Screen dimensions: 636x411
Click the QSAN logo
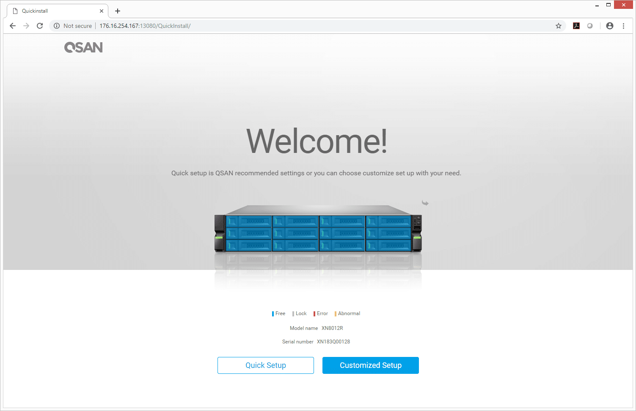tap(83, 47)
